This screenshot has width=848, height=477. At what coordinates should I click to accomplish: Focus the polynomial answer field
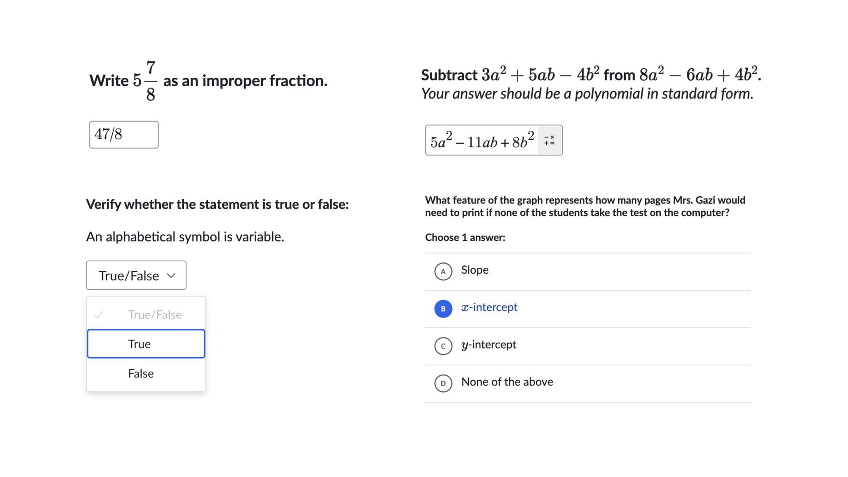(482, 140)
